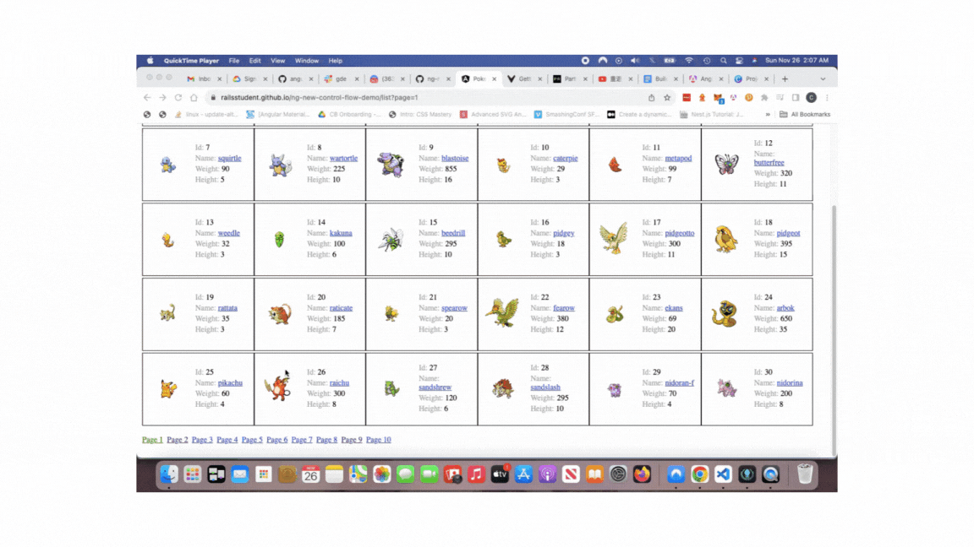The height and width of the screenshot is (547, 974).
Task: Open Google Chrome from the dock
Action: pos(699,474)
